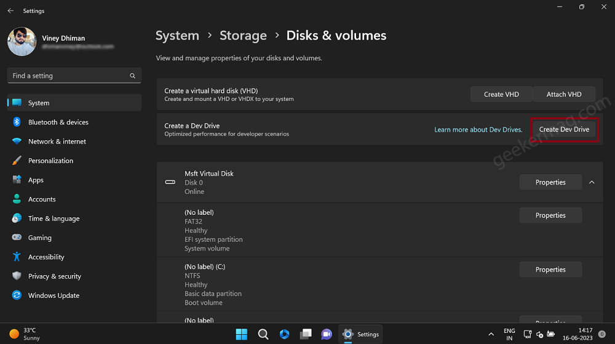Open Properties for FAT32 EFI partition

coord(550,215)
